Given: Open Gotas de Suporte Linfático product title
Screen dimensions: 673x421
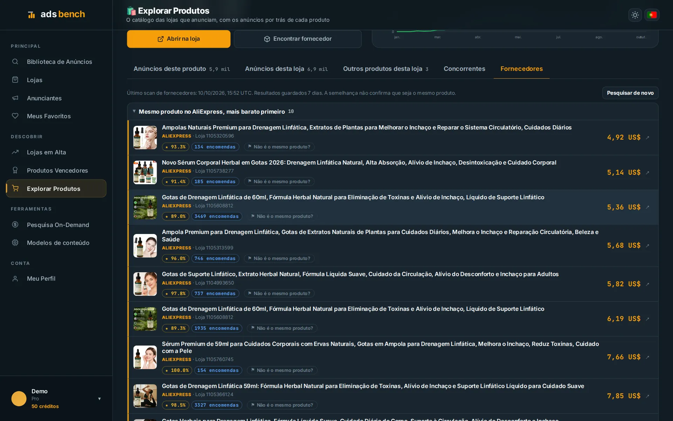Looking at the screenshot, I should pyautogui.click(x=360, y=274).
